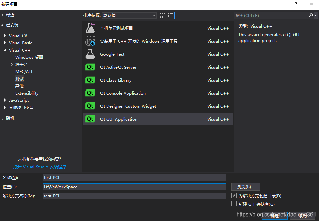Image resolution: width=319 pixels, height=221 pixels.
Task: Click the 取消 (Cancel) button
Action: 302,216
